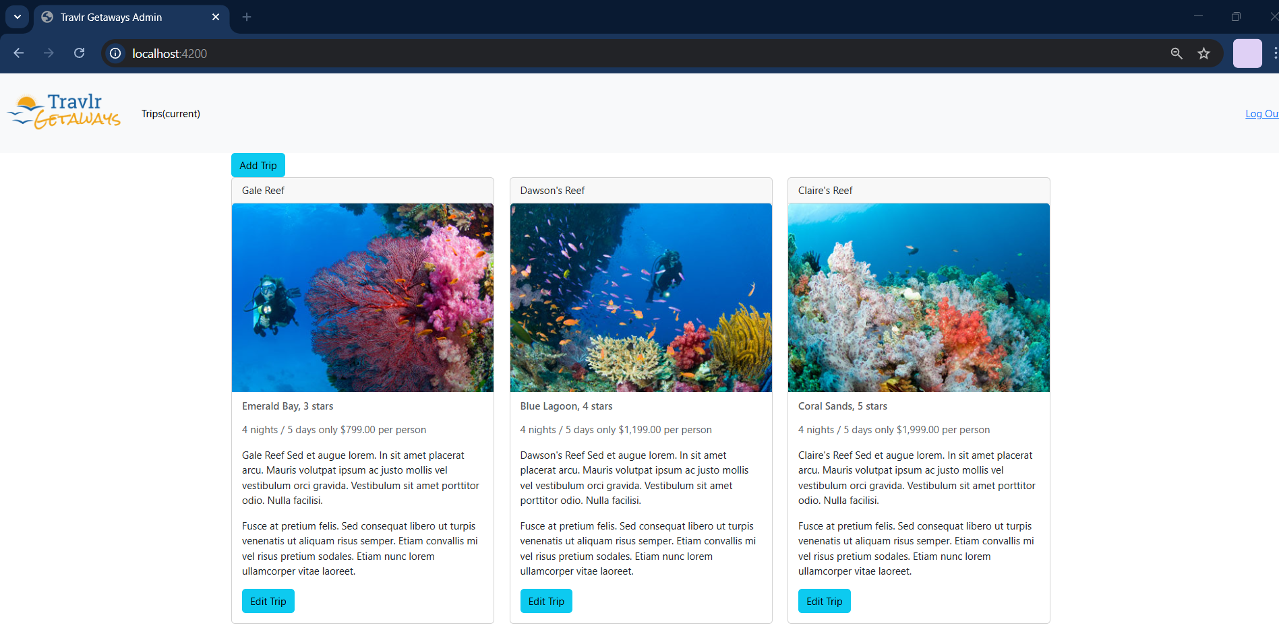Viewport: 1279px width, 638px height.
Task: Open the Trips navigation menu item
Action: click(x=171, y=114)
